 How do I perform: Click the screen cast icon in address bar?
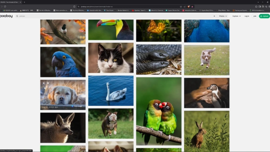181,6
